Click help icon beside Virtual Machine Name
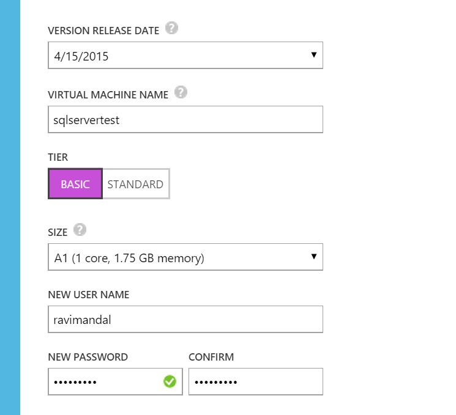The height and width of the screenshot is (415, 456). pos(181,93)
